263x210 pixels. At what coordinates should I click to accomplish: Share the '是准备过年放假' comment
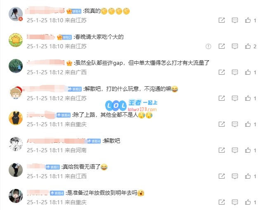point(222,202)
